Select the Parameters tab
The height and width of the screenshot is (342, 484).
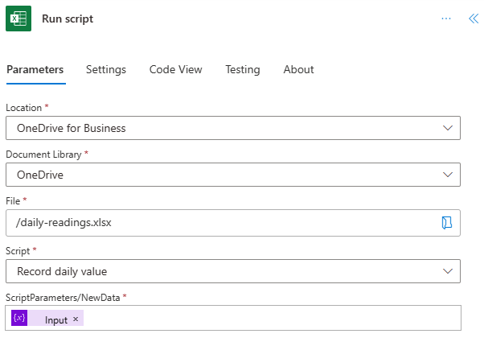[35, 70]
